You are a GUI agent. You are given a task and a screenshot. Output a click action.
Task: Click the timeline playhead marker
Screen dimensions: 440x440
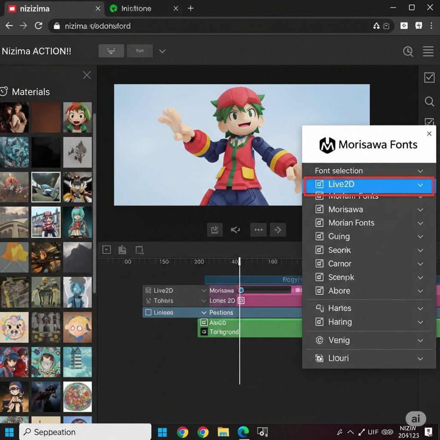coord(239,261)
